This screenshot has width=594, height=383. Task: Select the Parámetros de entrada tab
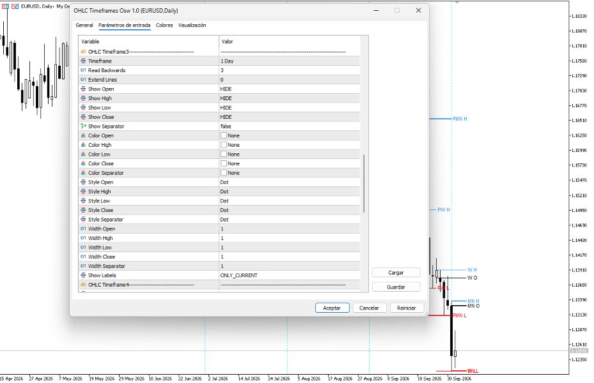pos(124,26)
